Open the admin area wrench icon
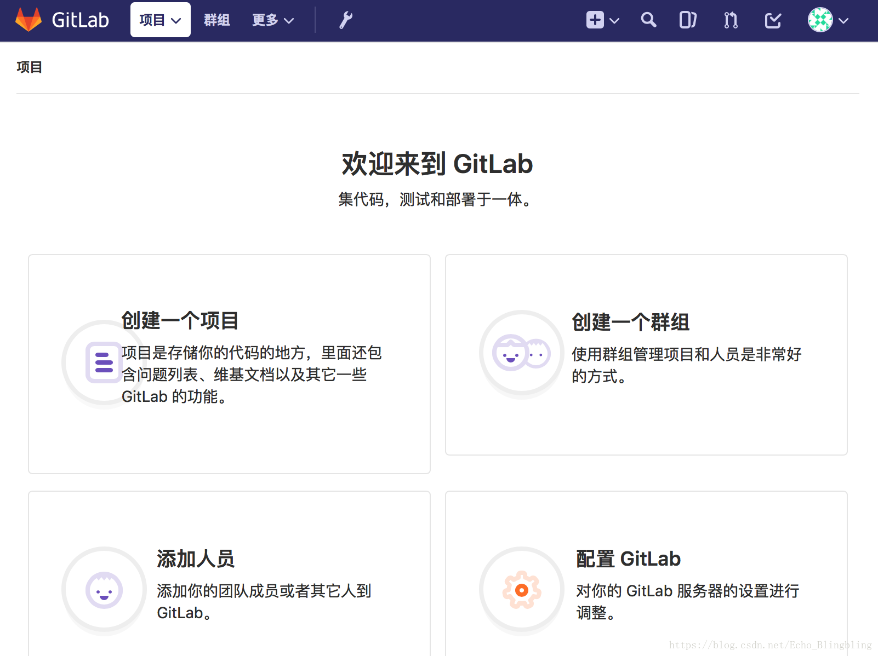 [346, 20]
